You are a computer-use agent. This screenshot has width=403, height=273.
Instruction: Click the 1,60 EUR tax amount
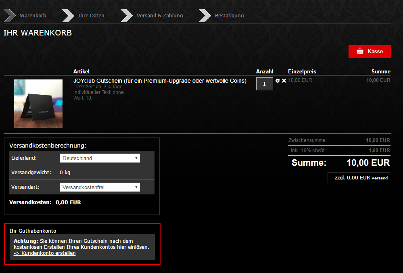tap(379, 150)
